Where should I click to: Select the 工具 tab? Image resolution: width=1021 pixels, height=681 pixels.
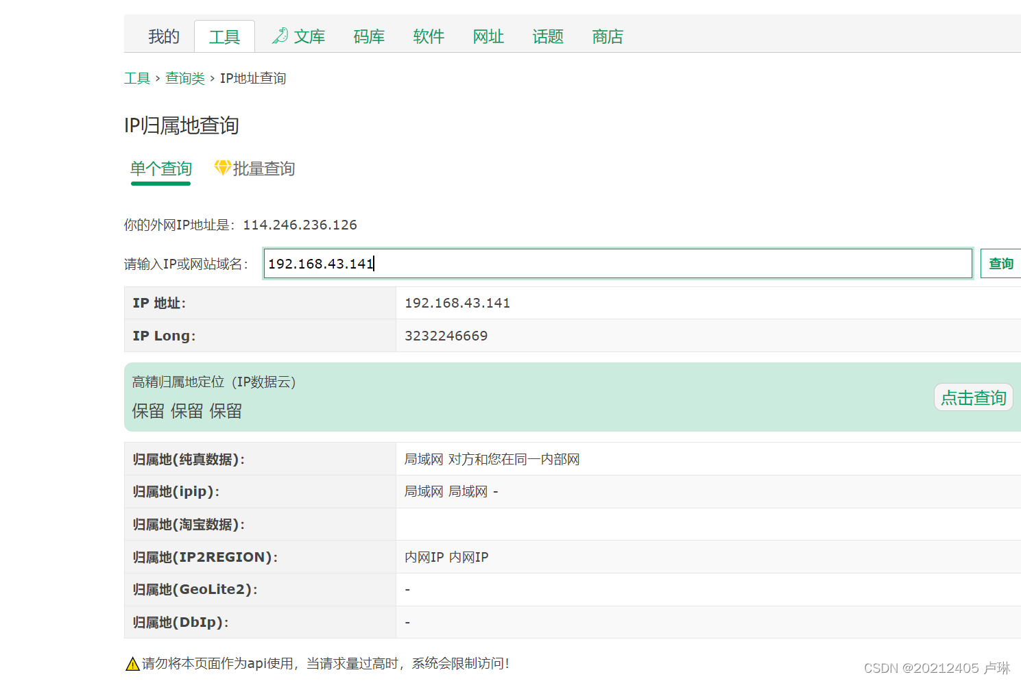point(224,36)
